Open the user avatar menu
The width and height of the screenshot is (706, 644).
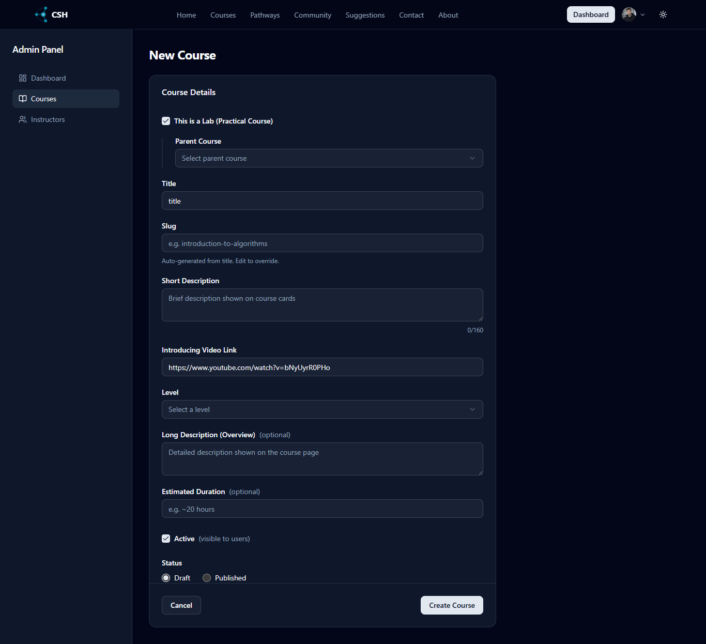629,14
